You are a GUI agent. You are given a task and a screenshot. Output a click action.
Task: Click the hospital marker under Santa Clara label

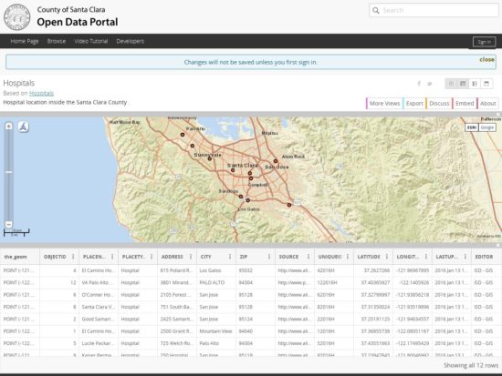[233, 170]
